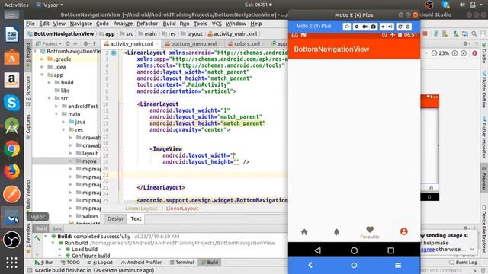Tap the profile account icon in phone navigation
The height and width of the screenshot is (274, 488).
(x=403, y=231)
